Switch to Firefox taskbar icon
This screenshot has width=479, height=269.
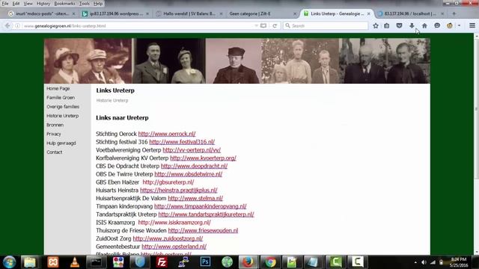tap(248, 262)
